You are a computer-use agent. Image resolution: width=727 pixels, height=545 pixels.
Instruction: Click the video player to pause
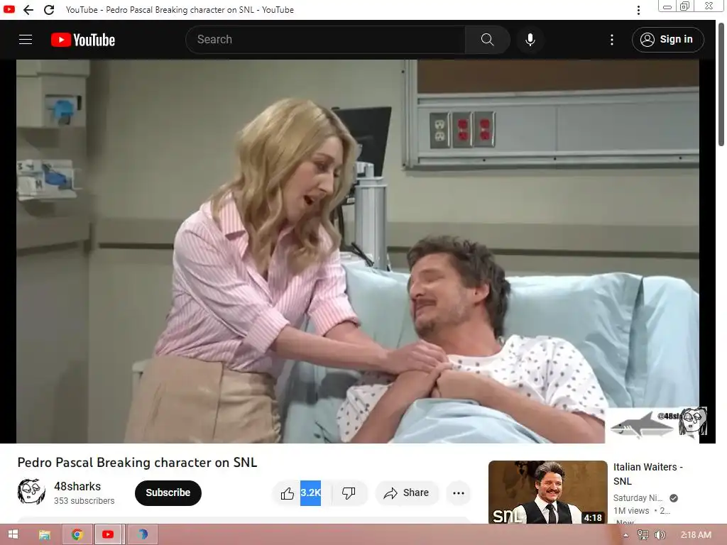point(358,251)
